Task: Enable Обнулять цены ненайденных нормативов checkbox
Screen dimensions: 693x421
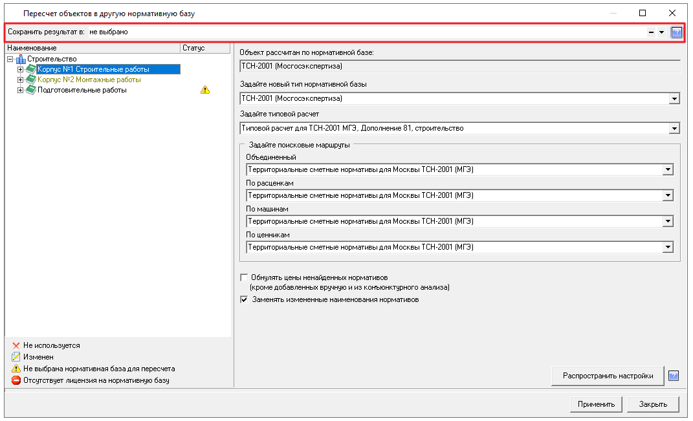Action: click(244, 277)
